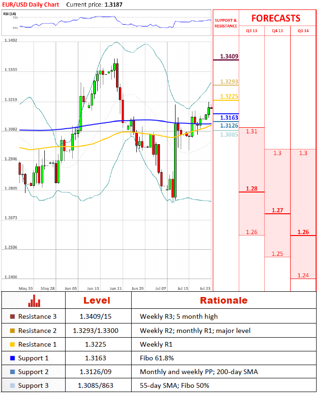Screen dimensions: 318x393
Task: Select the 'Current price: 1.3187' text
Action: click(94, 5)
